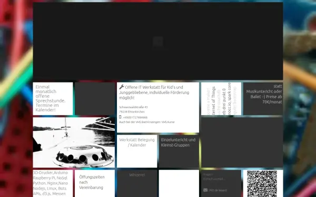Click the QR code image

pyautogui.click(x=262, y=184)
